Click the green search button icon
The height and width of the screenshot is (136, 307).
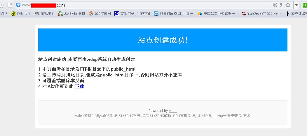304,5
